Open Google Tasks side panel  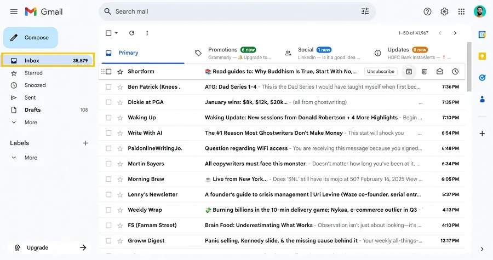[482, 78]
